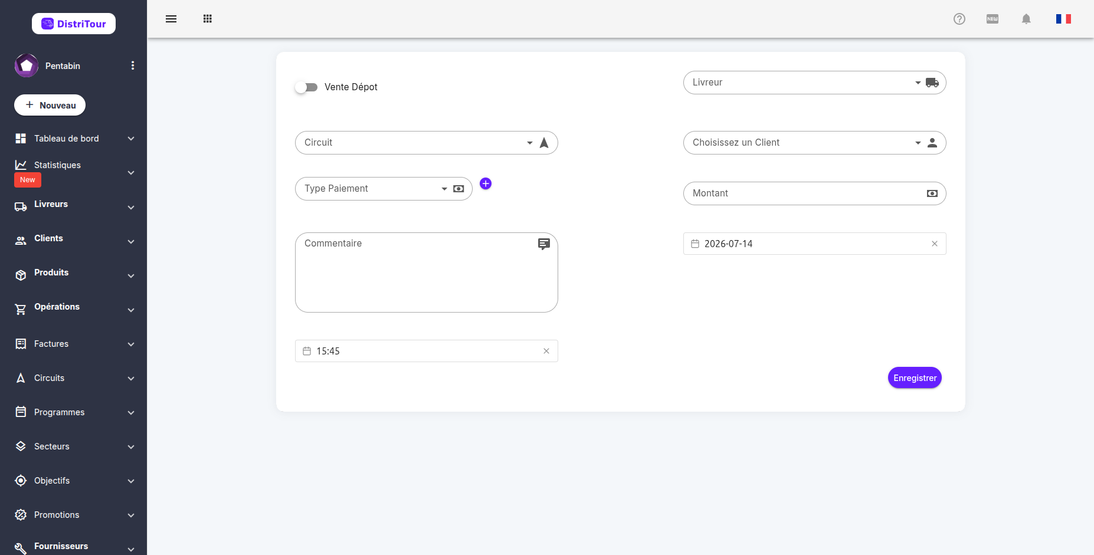Viewport: 1094px width, 555px height.
Task: Click the navigation arrow icon in Circuit field
Action: click(x=544, y=143)
